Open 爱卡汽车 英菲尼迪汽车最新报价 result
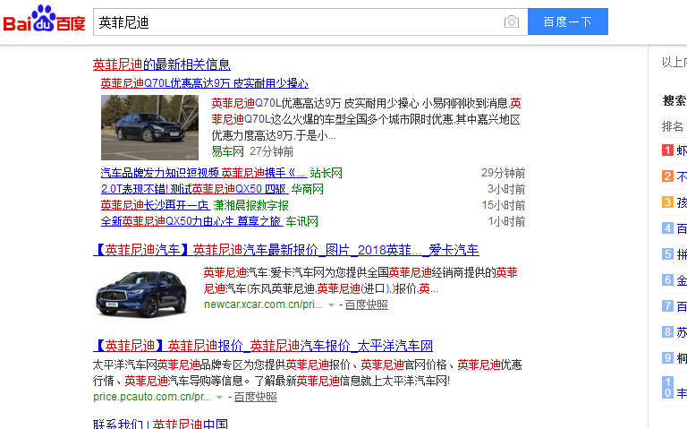 pyautogui.click(x=286, y=250)
